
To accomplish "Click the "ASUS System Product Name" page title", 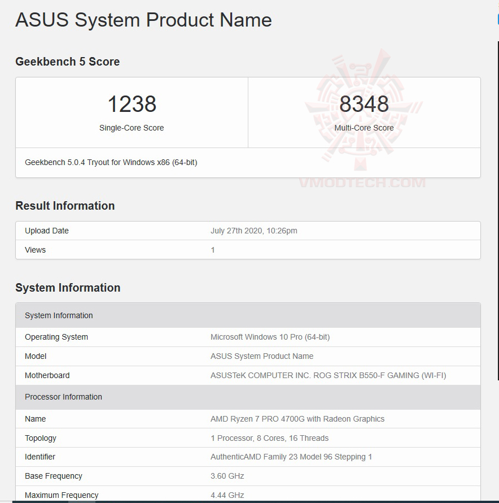I will 143,20.
